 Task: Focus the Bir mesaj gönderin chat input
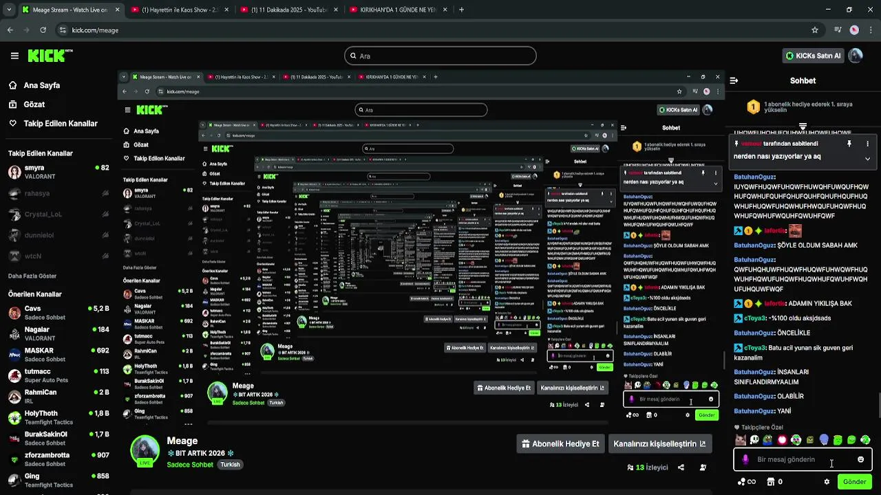(803, 459)
